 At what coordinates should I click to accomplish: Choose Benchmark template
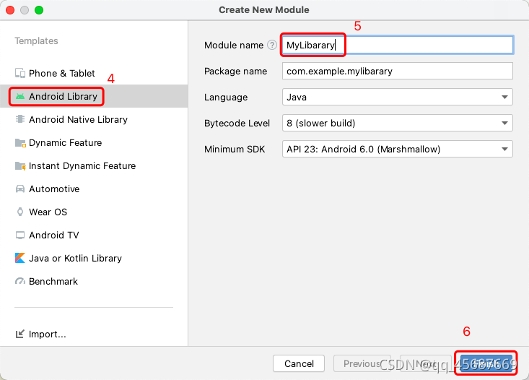[94, 281]
